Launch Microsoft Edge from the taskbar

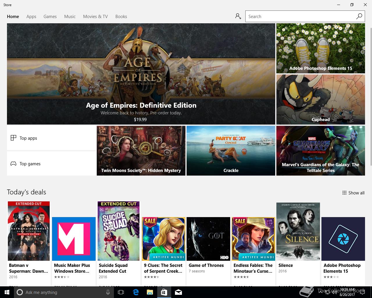(136, 292)
